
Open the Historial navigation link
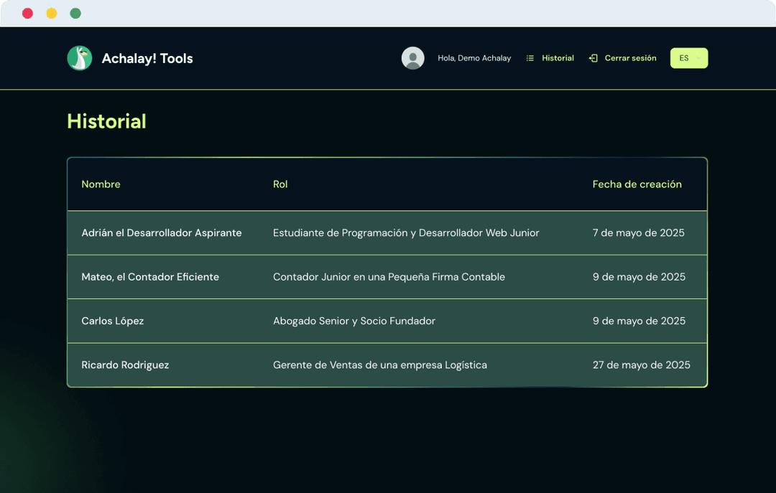click(x=558, y=58)
